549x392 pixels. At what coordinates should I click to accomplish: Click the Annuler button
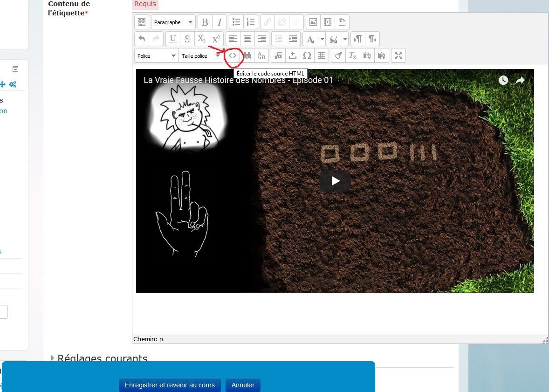(243, 385)
